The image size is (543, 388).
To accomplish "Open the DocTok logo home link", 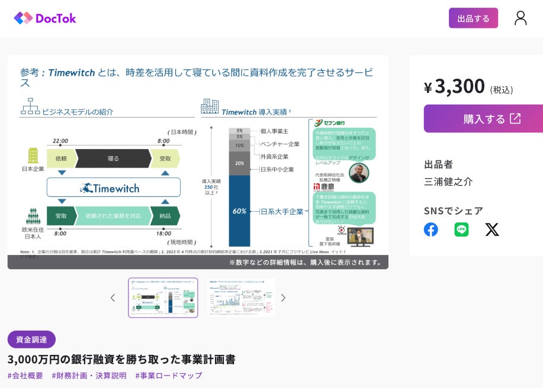I will click(44, 18).
